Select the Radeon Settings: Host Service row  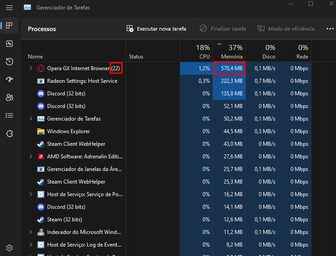pos(166,81)
